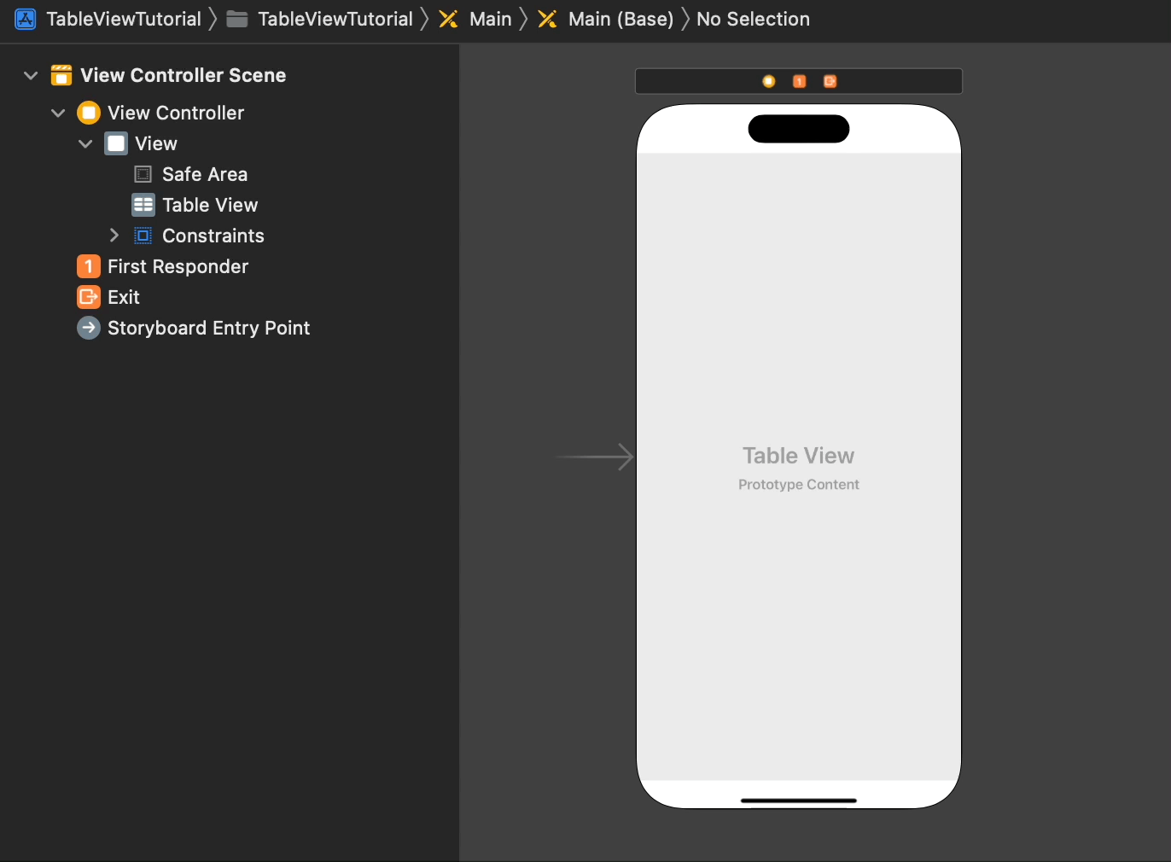Open the Main (Base) breadcrumb item
Viewport: 1171px width, 862px height.
coord(621,19)
